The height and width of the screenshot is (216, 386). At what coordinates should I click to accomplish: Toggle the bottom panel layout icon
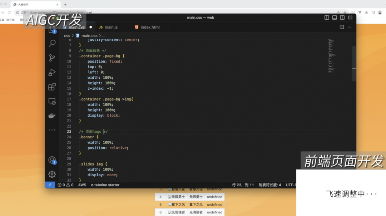[335, 18]
